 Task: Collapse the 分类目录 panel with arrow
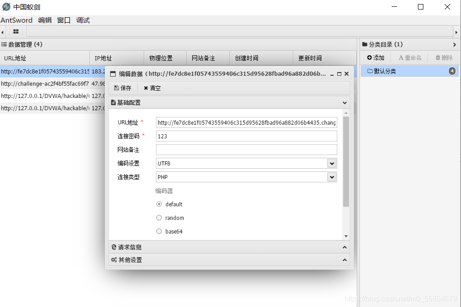pos(455,45)
